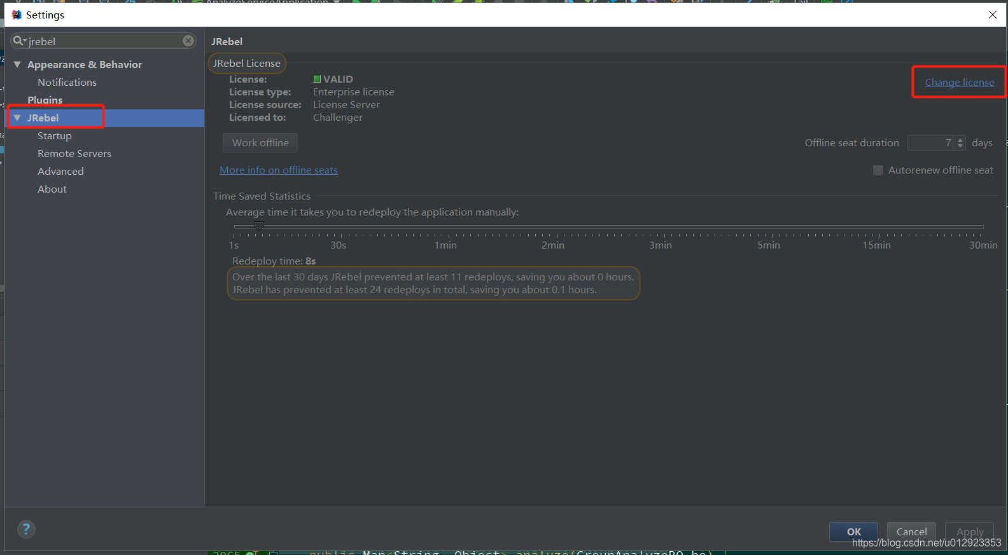1008x555 pixels.
Task: Click the Time Saved Statistics heading
Action: pyautogui.click(x=262, y=196)
